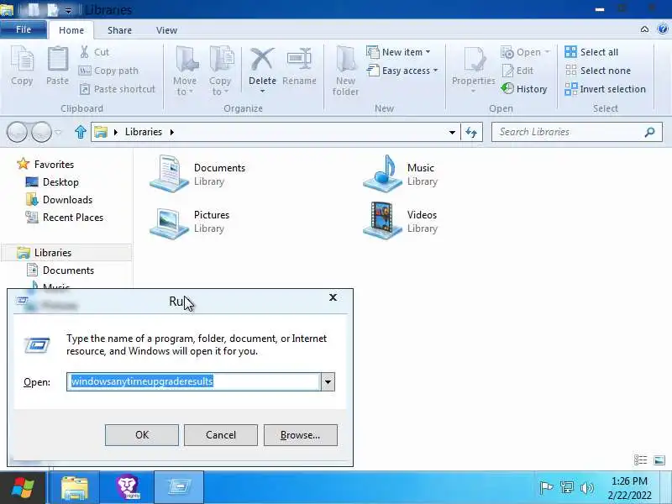
Task: Go up one level with arrow
Action: [80, 132]
